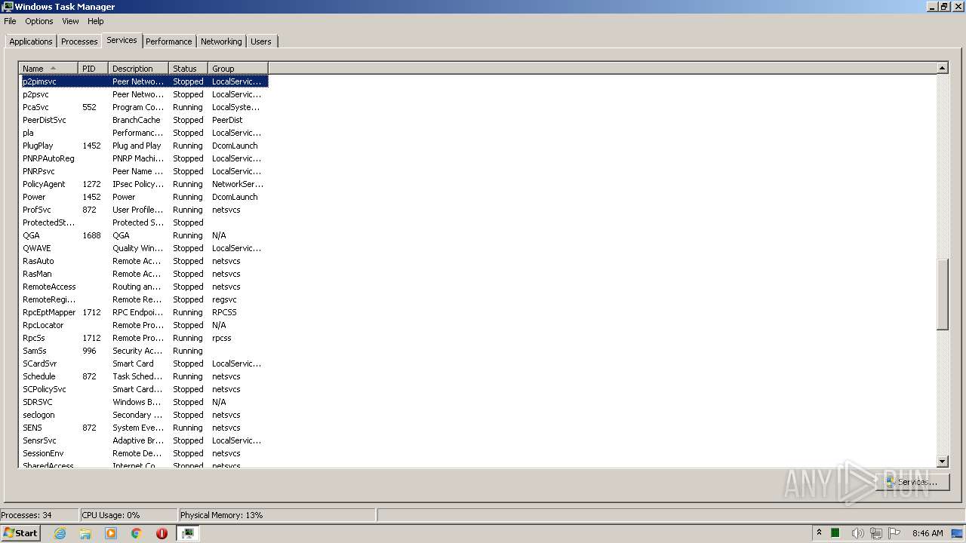Select the Schedule service row
Image resolution: width=966 pixels, height=543 pixels.
(143, 376)
